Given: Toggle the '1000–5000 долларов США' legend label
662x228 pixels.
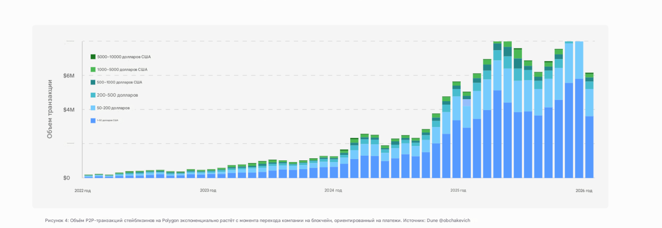Looking at the screenshot, I should 122,69.
